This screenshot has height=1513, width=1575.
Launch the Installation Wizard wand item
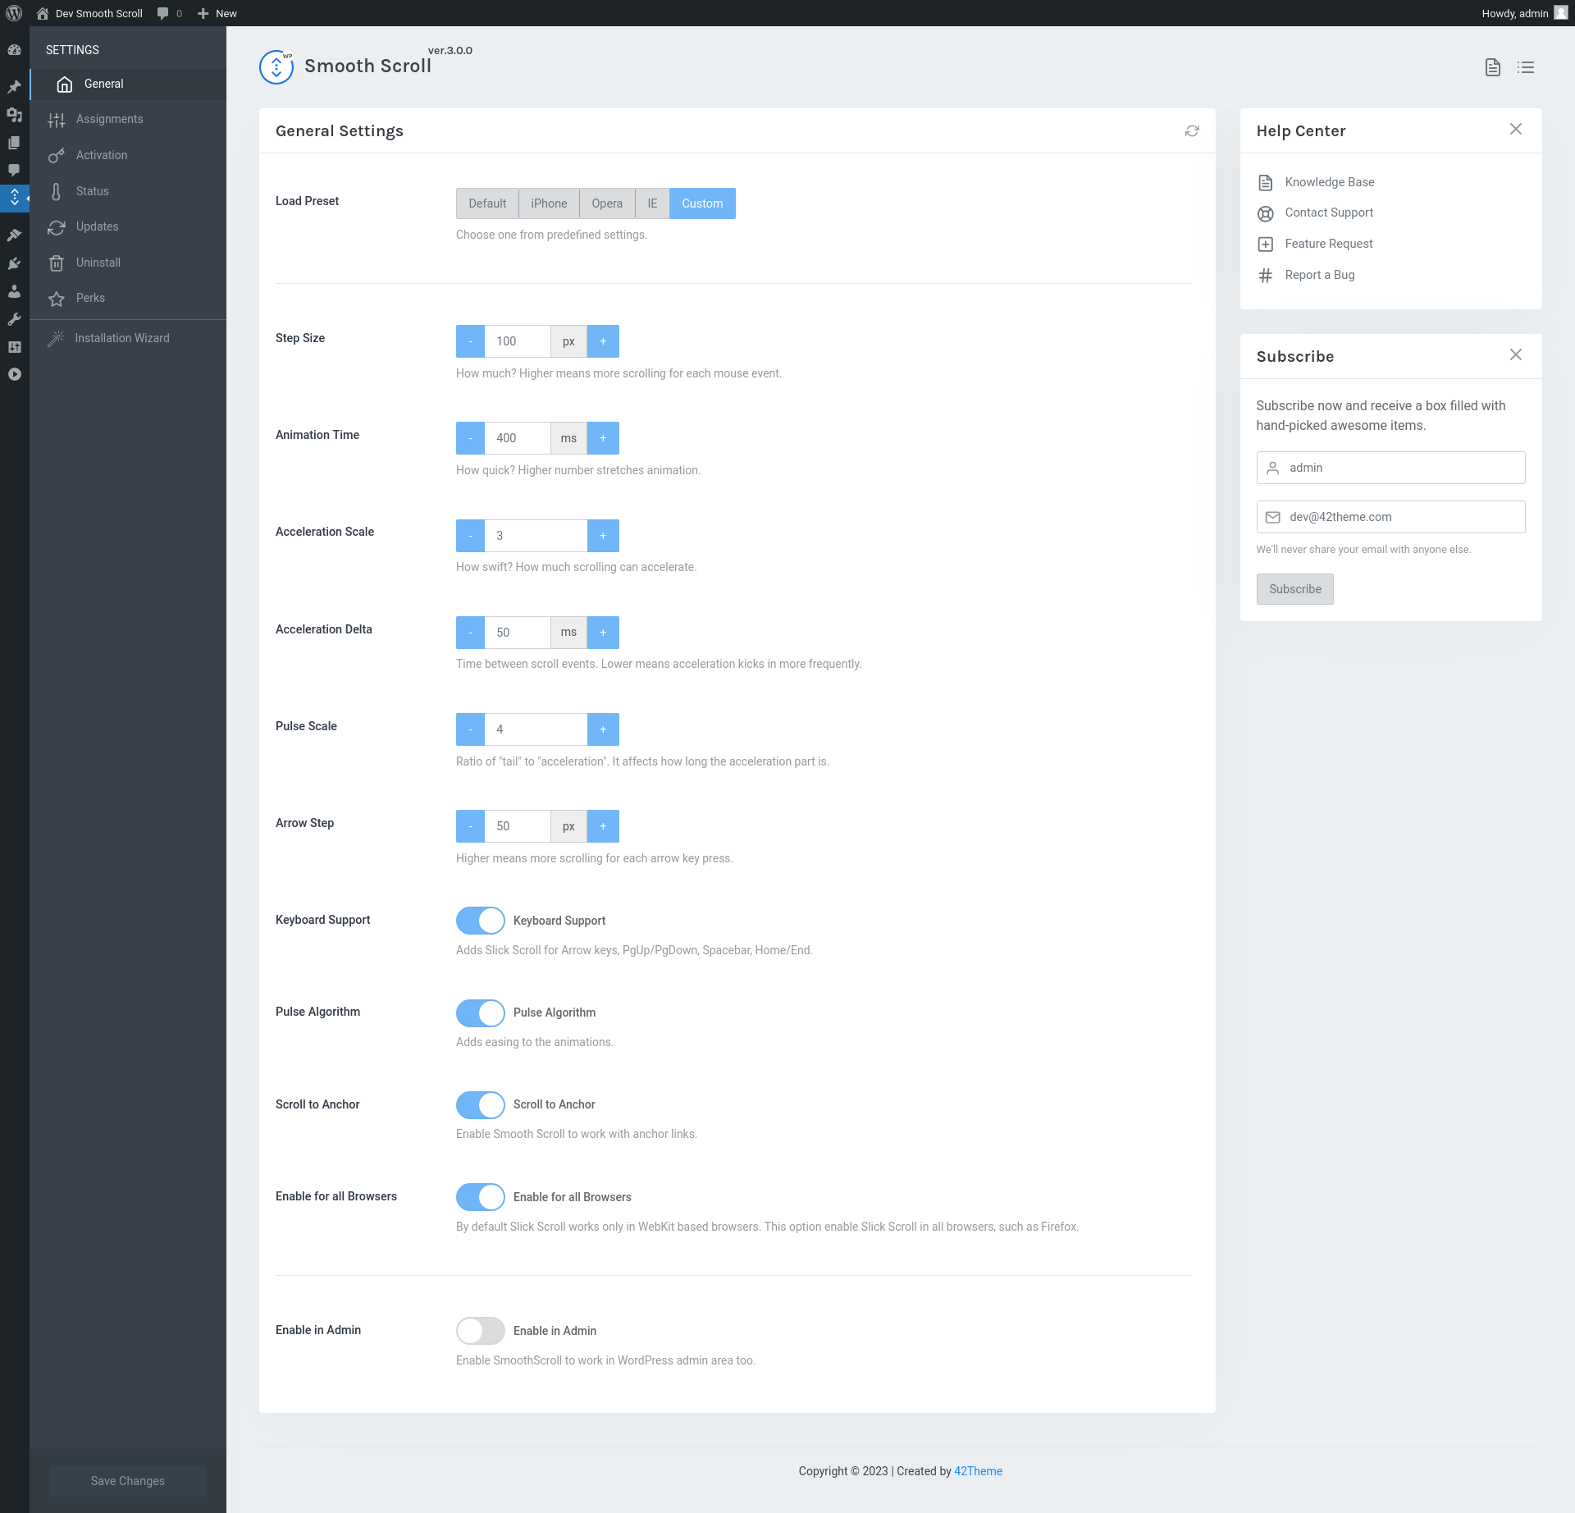pyautogui.click(x=121, y=338)
